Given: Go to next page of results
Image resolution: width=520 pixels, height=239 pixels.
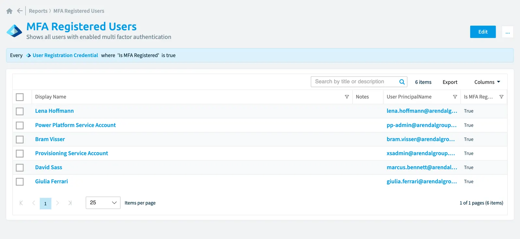Looking at the screenshot, I should (x=58, y=203).
